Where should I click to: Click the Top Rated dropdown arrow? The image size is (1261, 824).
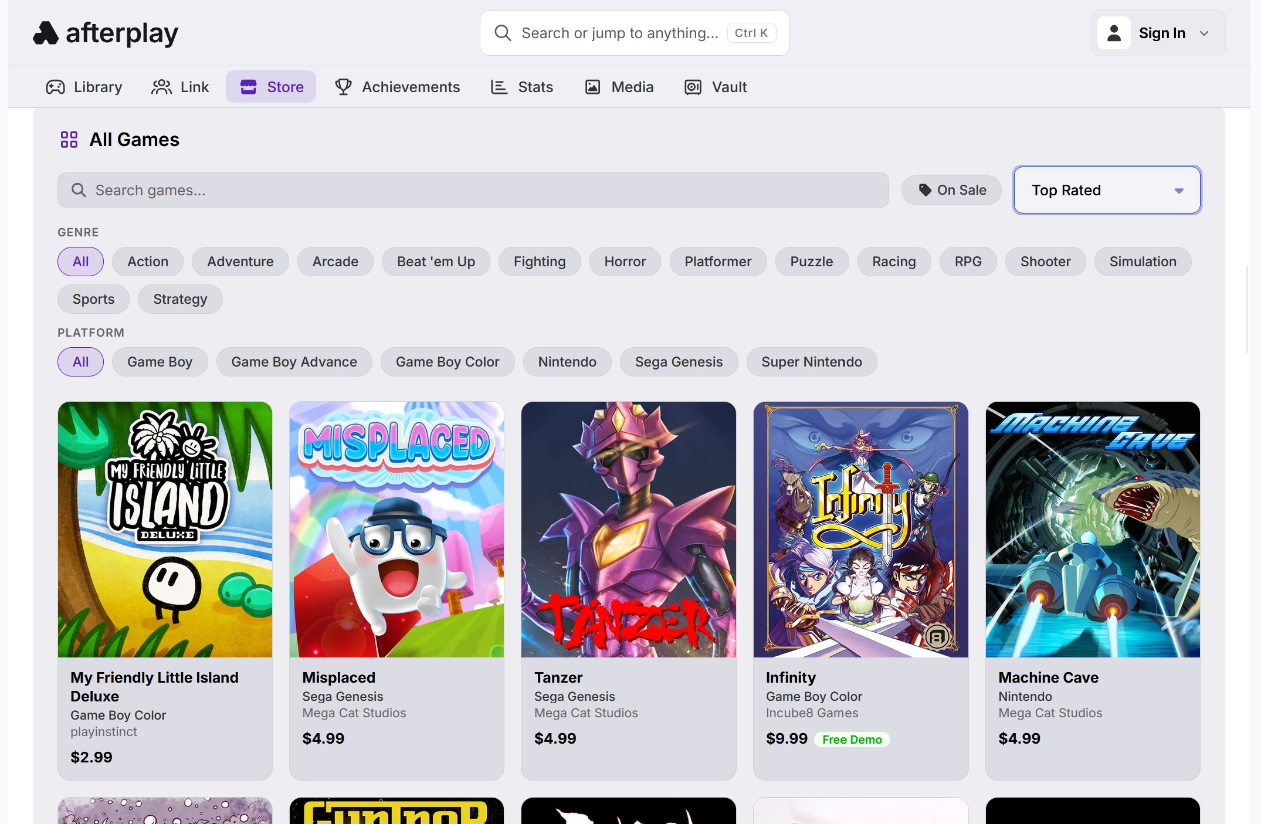[1179, 191]
